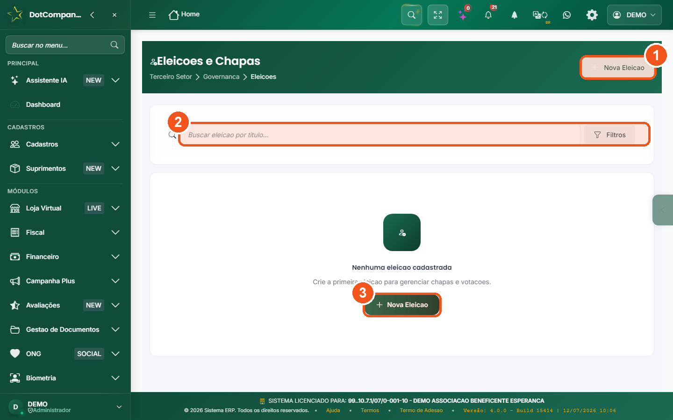Click the Biometria face-scan icon
The width and height of the screenshot is (673, 420).
coord(15,378)
